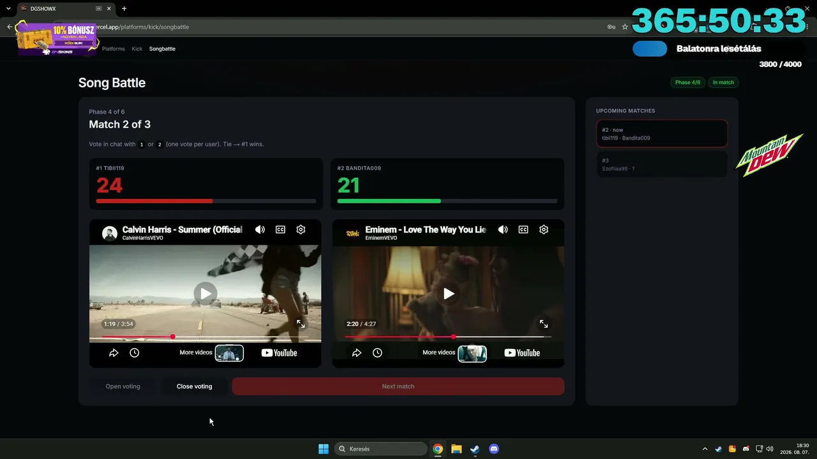
Task: Mute the Calvin Harris video volume
Action: coord(260,229)
